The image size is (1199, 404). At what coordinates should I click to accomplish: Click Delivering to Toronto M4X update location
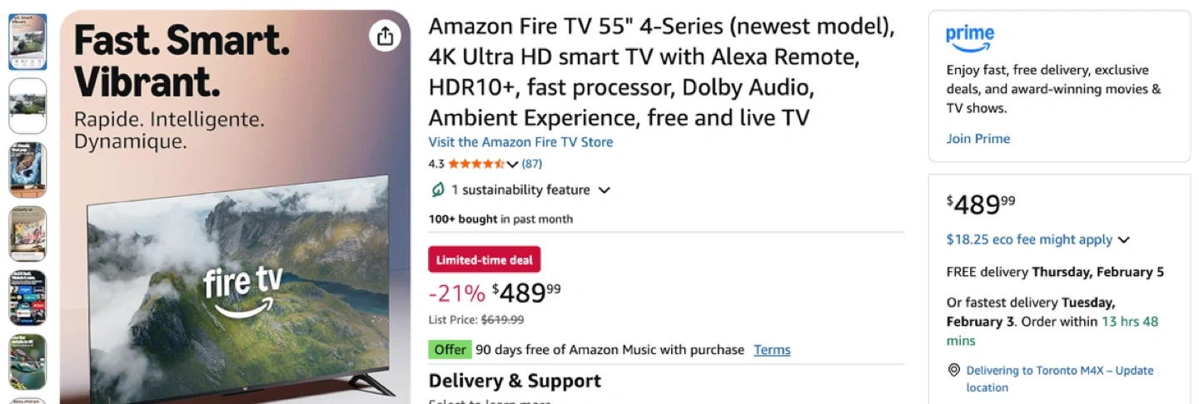[1059, 378]
